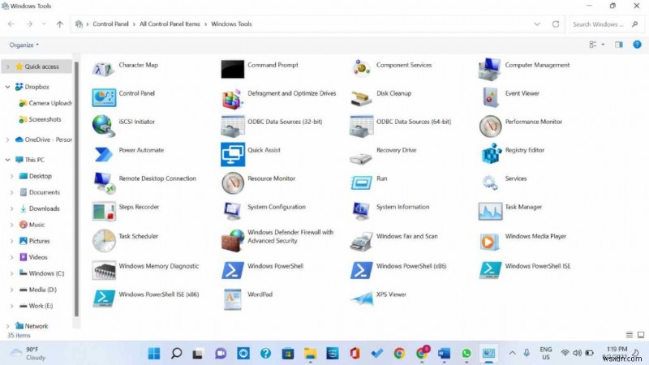
Task: Switch to large icons view in status bar
Action: [x=641, y=335]
